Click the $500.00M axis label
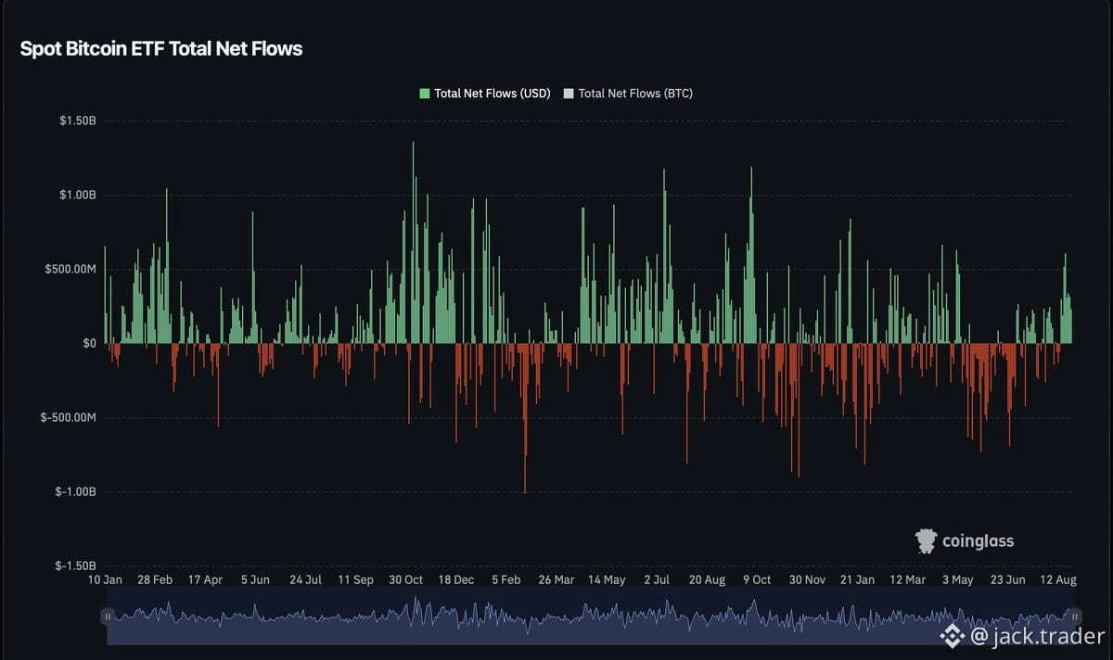1113x660 pixels. [x=69, y=270]
